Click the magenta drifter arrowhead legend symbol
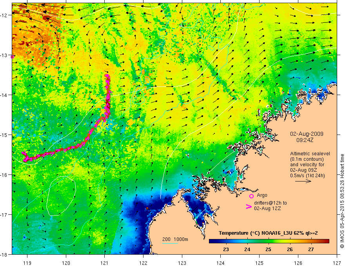 pyautogui.click(x=249, y=206)
